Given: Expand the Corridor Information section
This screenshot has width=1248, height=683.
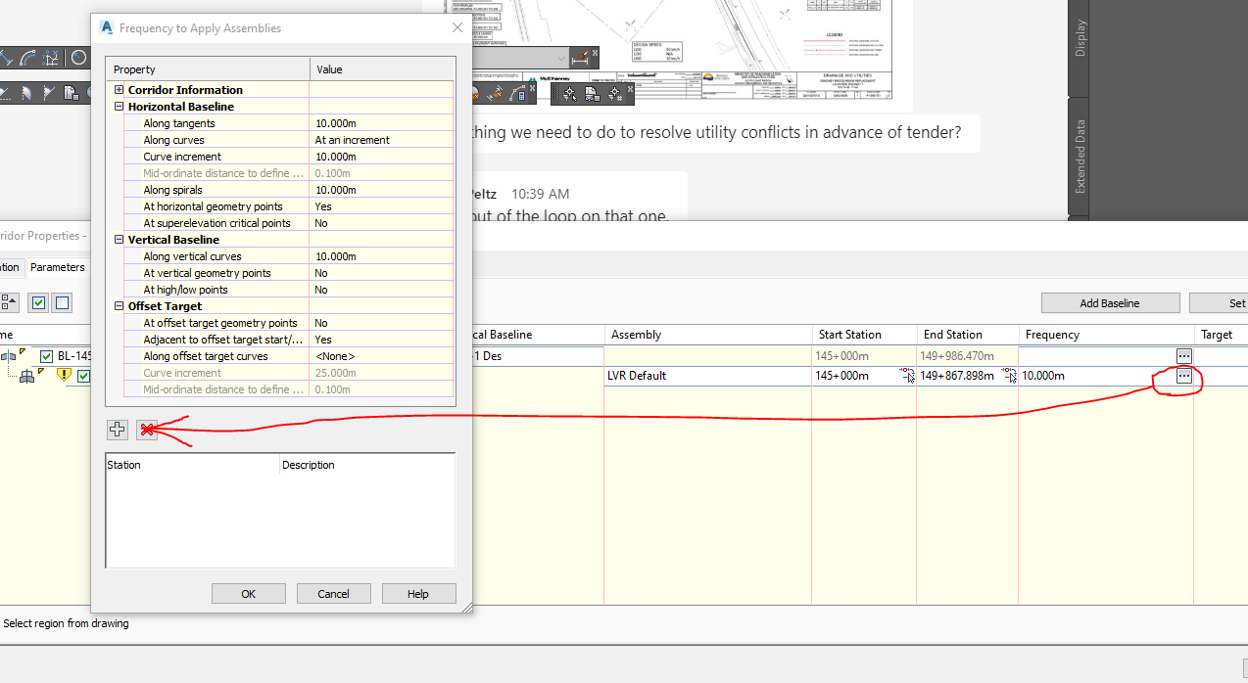Looking at the screenshot, I should (118, 89).
